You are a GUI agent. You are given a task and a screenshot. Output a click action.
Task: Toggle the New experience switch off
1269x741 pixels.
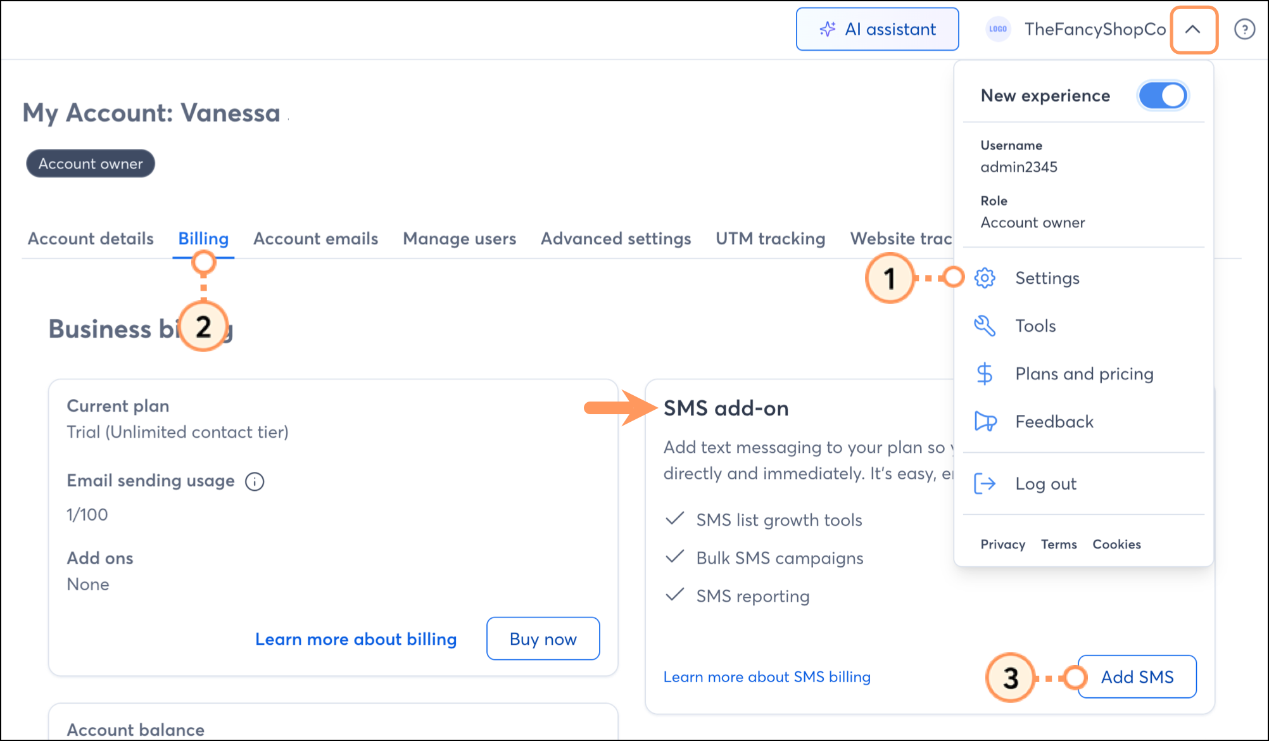(x=1163, y=96)
